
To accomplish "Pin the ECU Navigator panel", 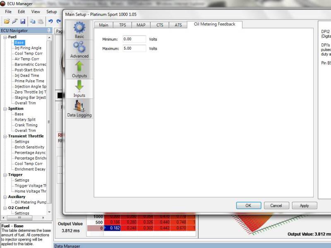I will click(x=49, y=31).
